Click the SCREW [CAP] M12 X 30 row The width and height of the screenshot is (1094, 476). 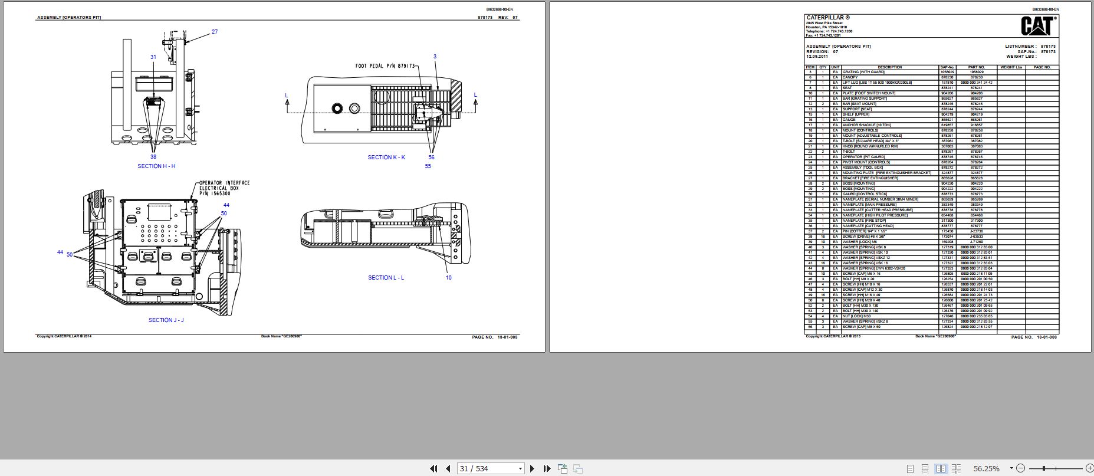pyautogui.click(x=932, y=290)
